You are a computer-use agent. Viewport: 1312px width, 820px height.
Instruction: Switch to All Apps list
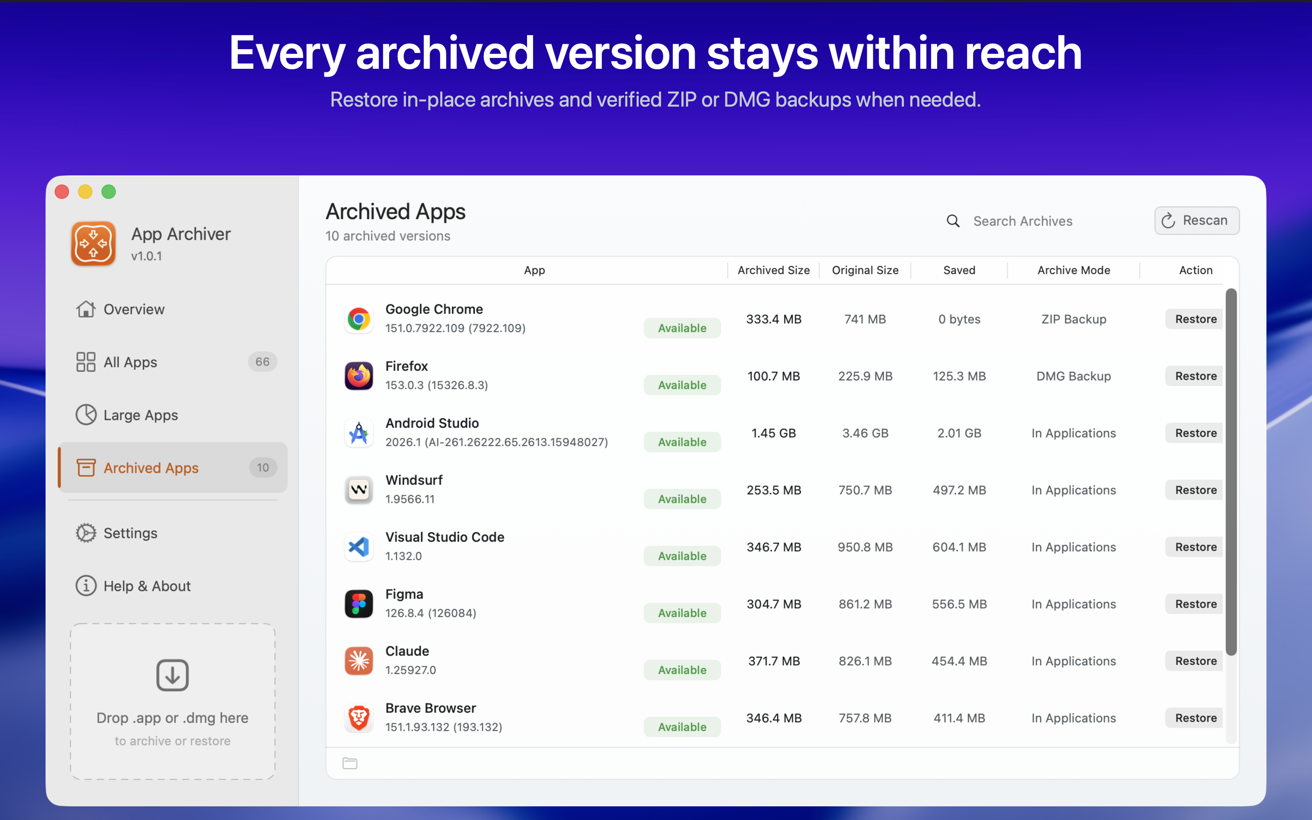(172, 362)
